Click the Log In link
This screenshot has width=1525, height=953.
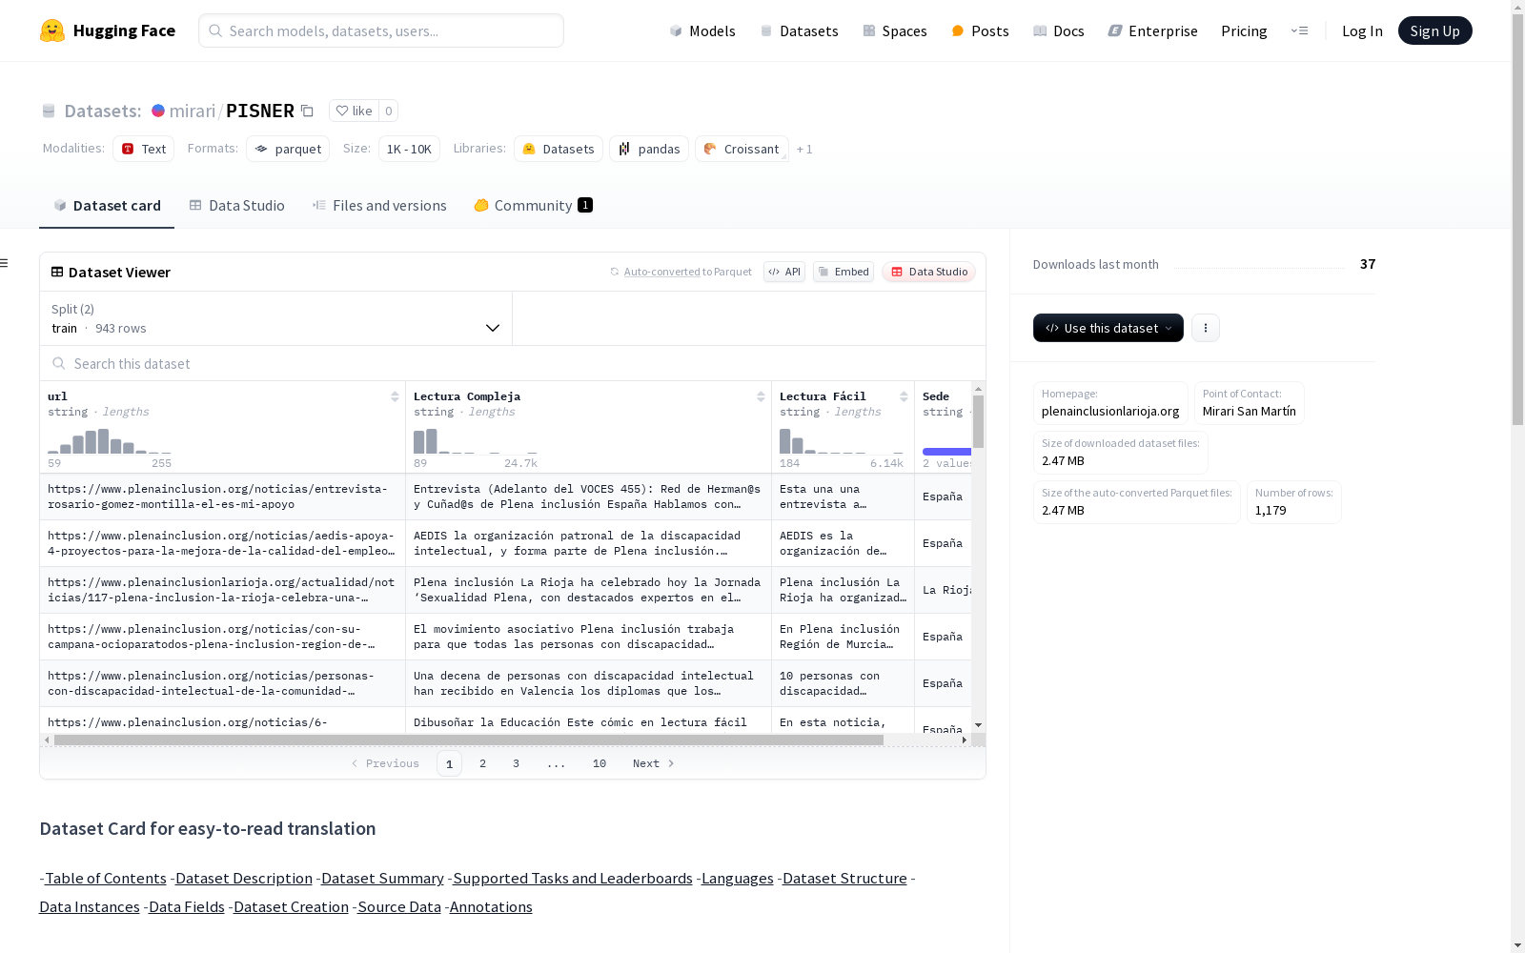(1362, 30)
